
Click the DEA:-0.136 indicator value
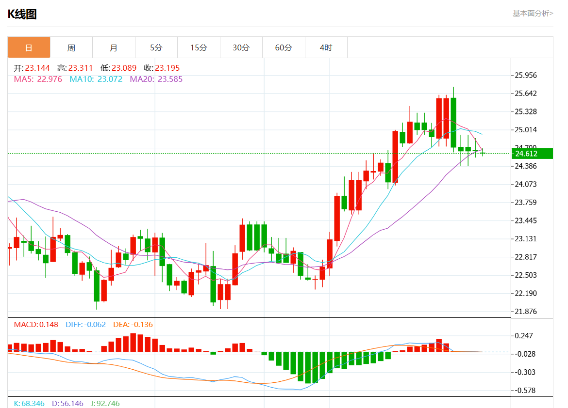pos(133,325)
